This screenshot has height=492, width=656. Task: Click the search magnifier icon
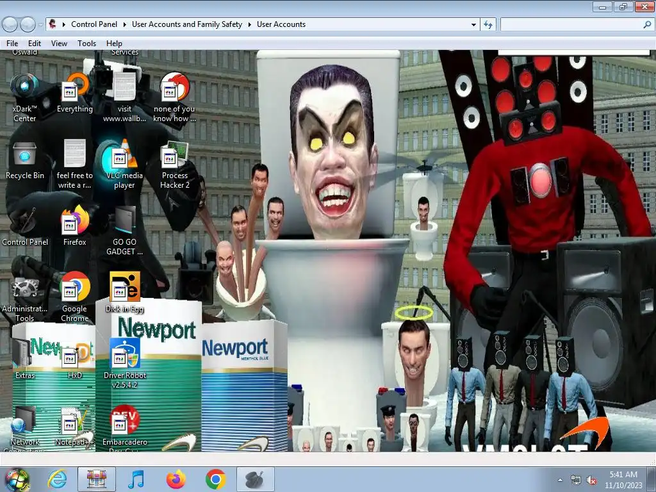pyautogui.click(x=647, y=24)
